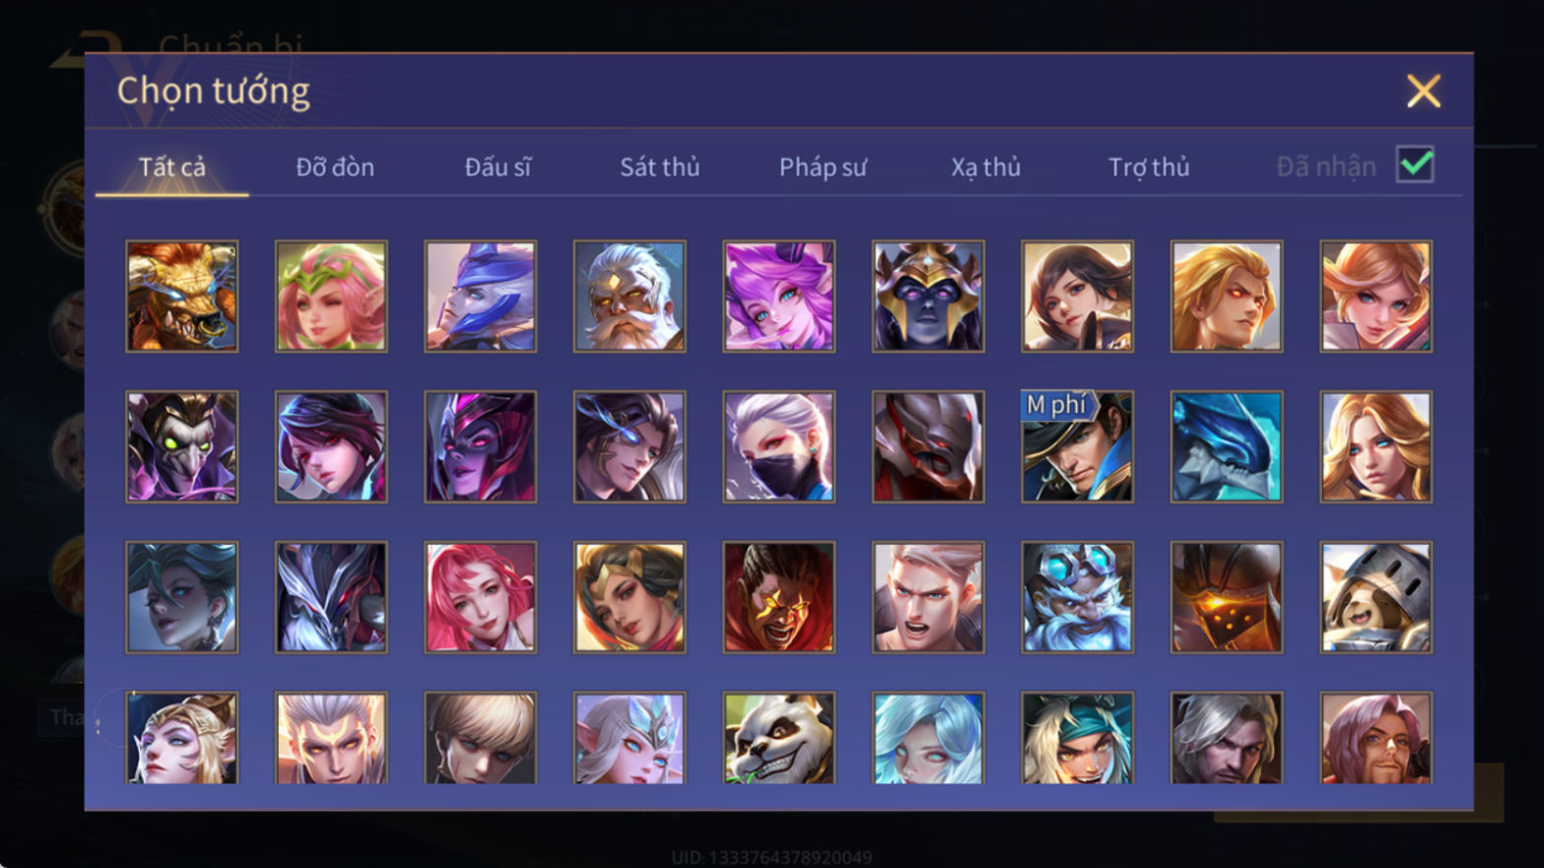Select the golden bull beast hero portrait
This screenshot has width=1544, height=868.
[x=182, y=297]
